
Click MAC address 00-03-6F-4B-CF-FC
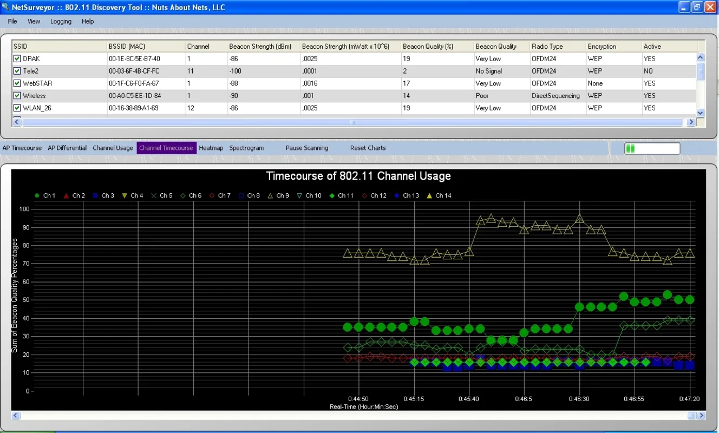(134, 71)
